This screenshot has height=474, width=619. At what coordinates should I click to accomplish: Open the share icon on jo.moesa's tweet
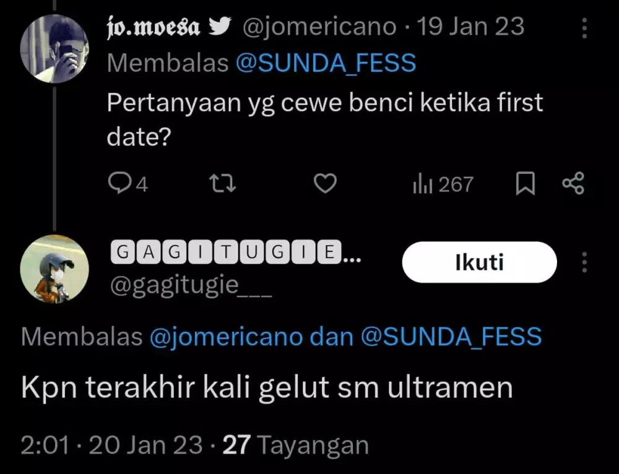pyautogui.click(x=573, y=183)
